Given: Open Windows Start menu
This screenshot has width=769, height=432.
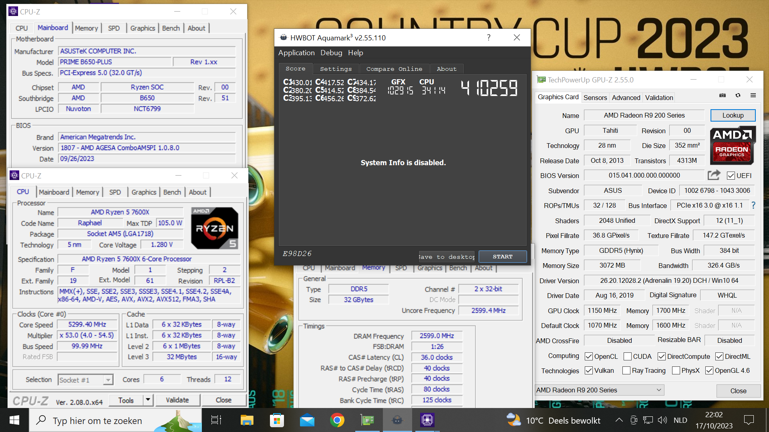Looking at the screenshot, I should 14,420.
